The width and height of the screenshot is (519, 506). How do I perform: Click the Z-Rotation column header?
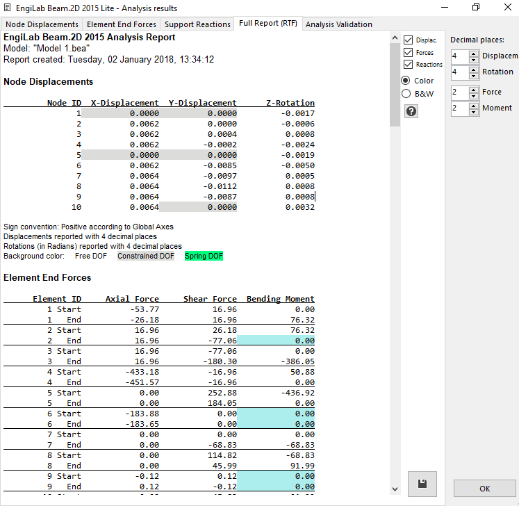pos(290,103)
